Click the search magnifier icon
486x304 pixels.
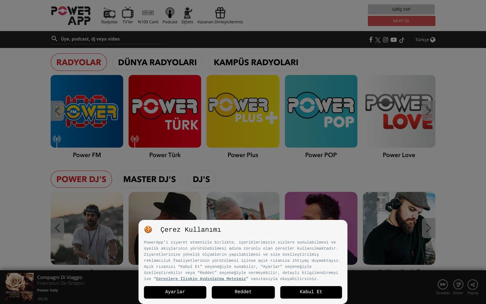tap(54, 39)
